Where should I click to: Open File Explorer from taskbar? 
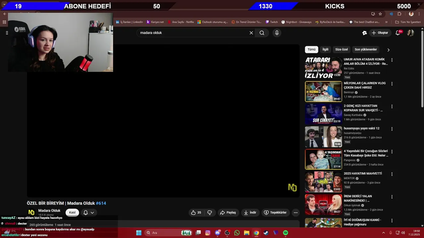pos(246,233)
